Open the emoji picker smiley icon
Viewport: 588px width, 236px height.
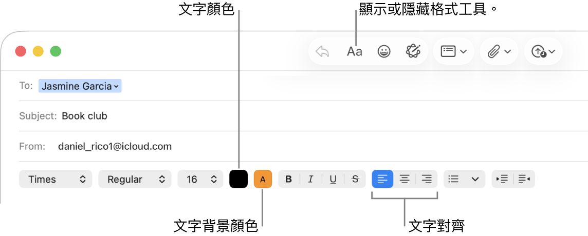coord(384,51)
